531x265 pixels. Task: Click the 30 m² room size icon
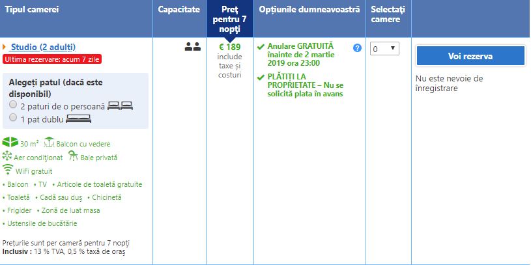point(10,143)
